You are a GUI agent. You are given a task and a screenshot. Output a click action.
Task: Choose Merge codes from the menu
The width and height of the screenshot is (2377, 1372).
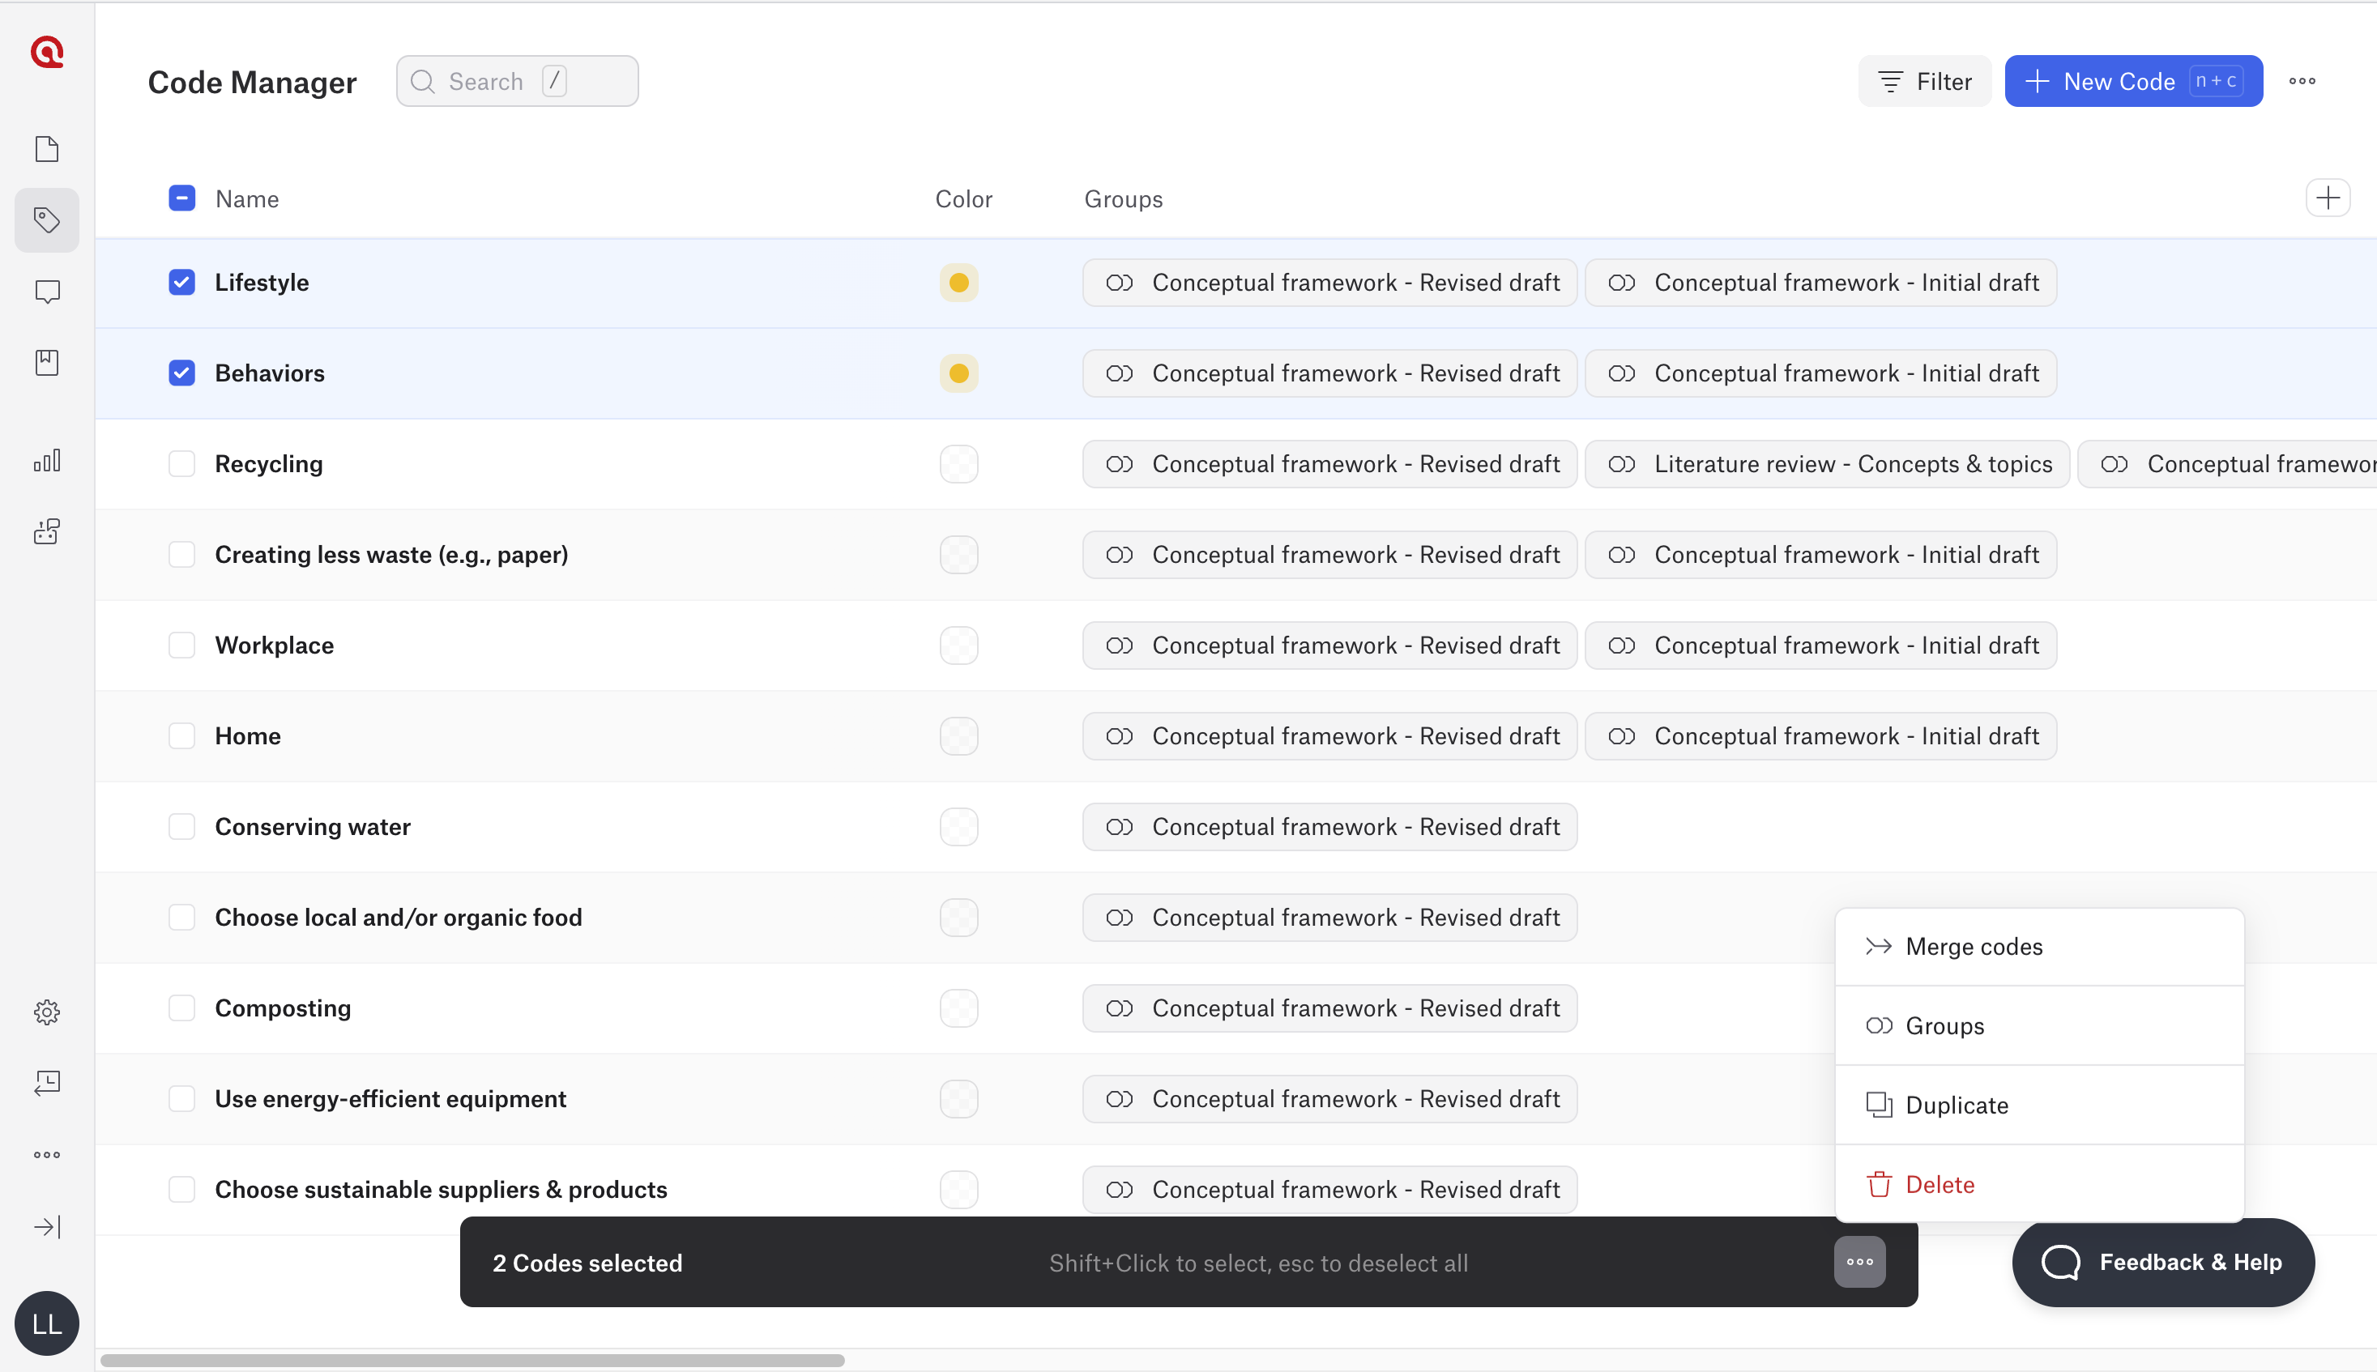tap(1974, 946)
